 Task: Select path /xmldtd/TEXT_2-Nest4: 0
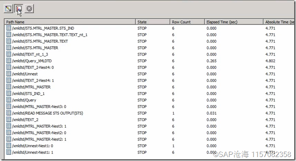(33, 68)
